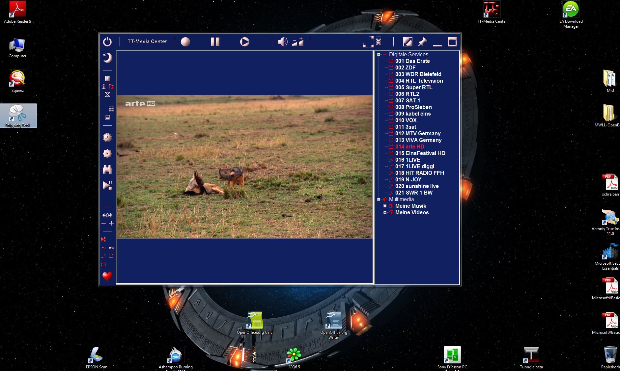Activate sleep timer moon icon

(107, 58)
